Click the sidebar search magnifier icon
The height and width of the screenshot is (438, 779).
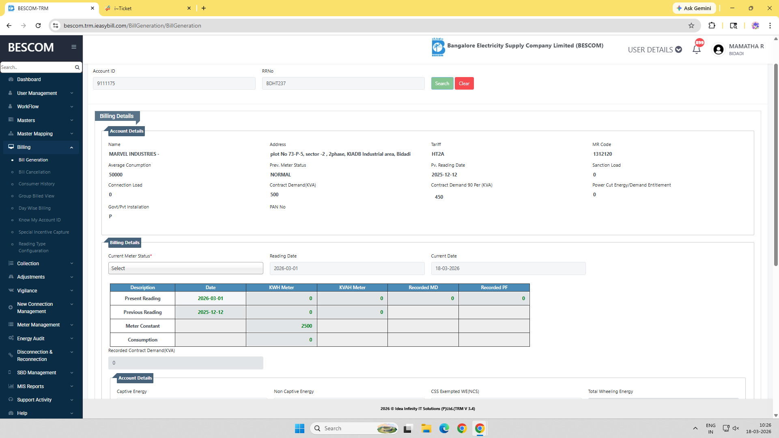[77, 67]
